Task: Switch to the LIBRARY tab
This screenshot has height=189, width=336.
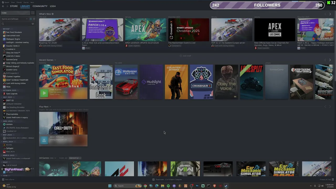Action: [x=25, y=6]
